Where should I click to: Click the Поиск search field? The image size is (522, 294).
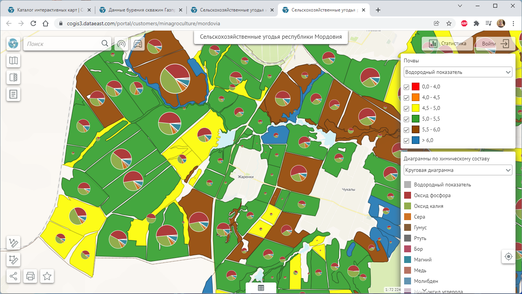(61, 44)
